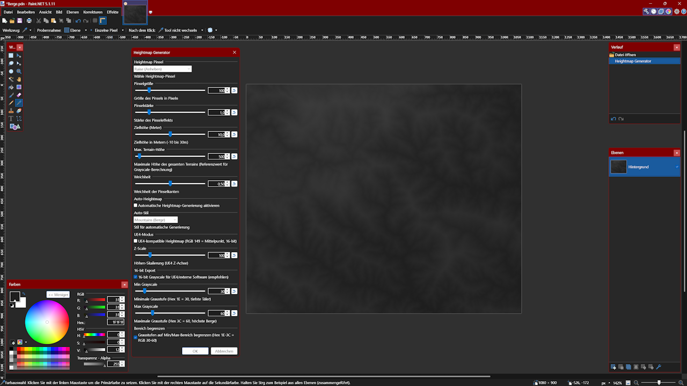Screen dimensions: 687x386
Task: Activate the Zoom magnifier tool
Action: click(x=19, y=71)
